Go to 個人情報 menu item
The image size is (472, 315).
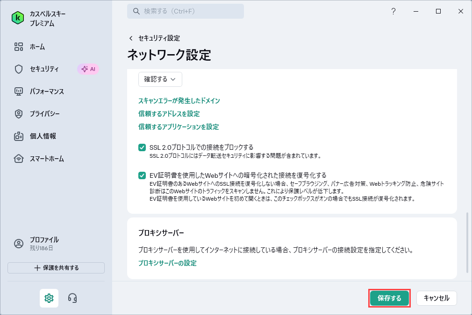click(x=43, y=136)
